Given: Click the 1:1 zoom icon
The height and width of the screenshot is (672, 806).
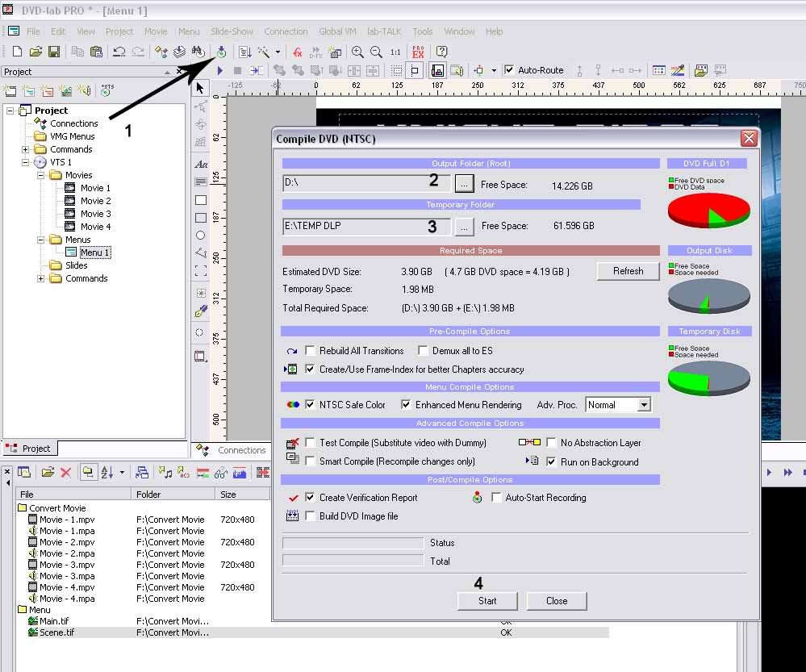Looking at the screenshot, I should (395, 52).
